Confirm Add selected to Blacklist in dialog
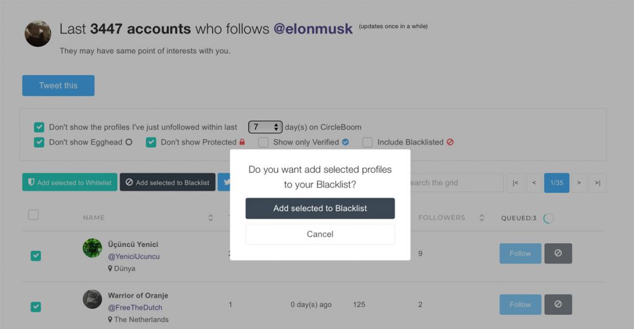The width and height of the screenshot is (634, 329). click(x=320, y=208)
